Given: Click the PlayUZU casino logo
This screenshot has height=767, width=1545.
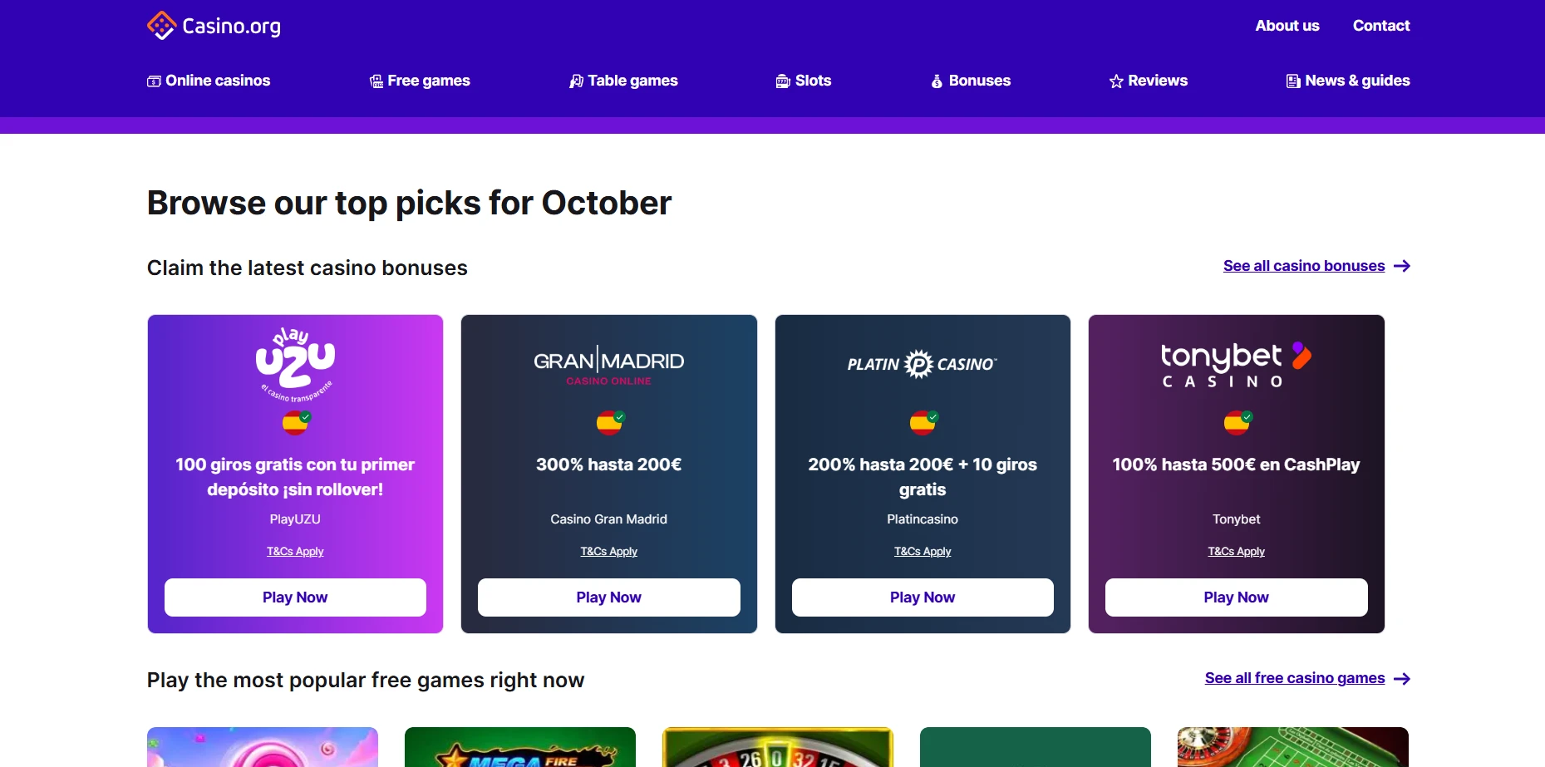Looking at the screenshot, I should pyautogui.click(x=295, y=363).
